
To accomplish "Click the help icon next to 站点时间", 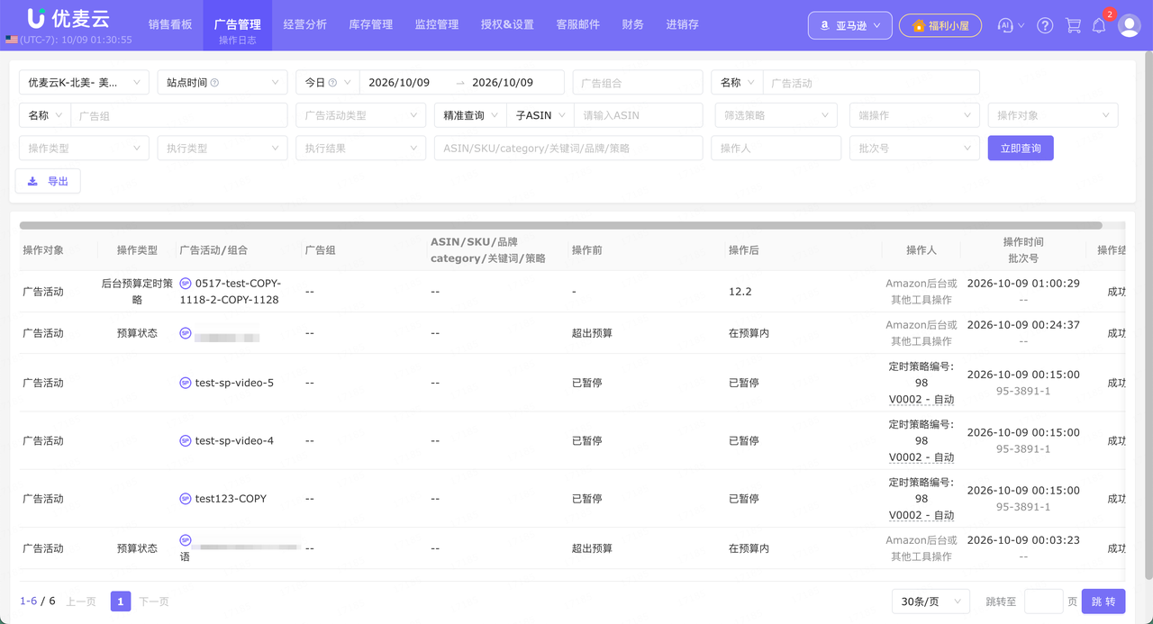I will (214, 83).
